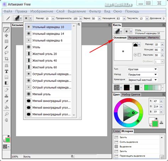
Task: Open the Слой menu
Action: (x=60, y=11)
